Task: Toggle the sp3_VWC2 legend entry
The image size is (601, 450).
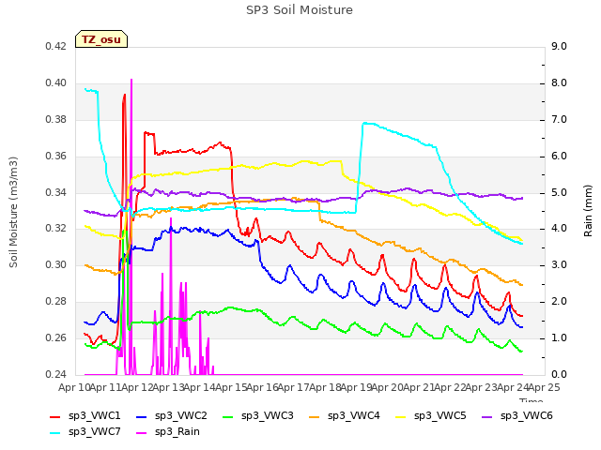Action: tap(171, 416)
